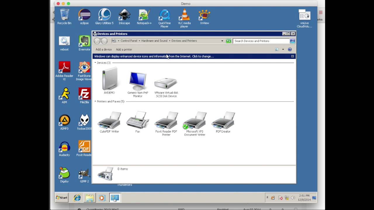Select the CutePDF Writer printer

click(x=109, y=122)
